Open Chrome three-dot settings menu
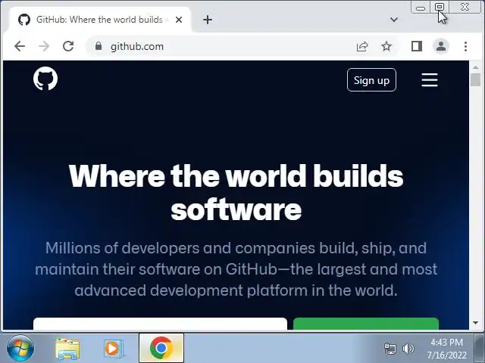Viewport: 485px width, 363px height. click(x=465, y=46)
